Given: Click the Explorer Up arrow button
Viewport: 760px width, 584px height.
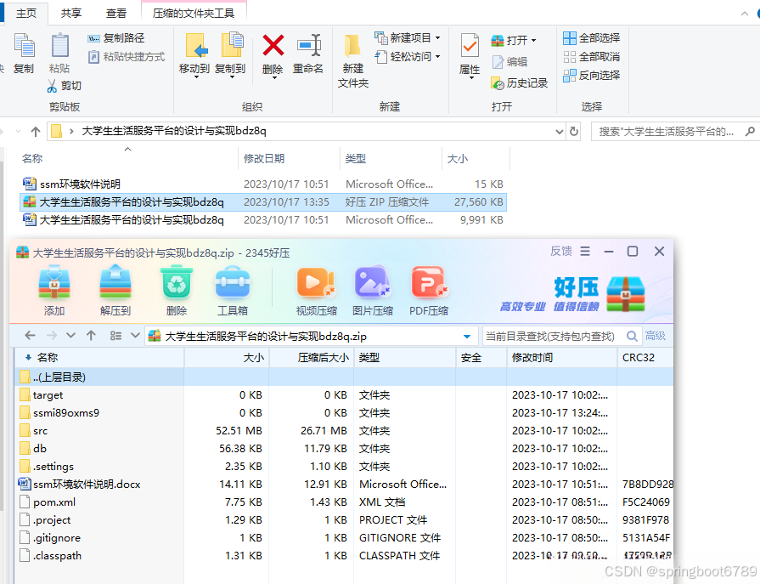Looking at the screenshot, I should pyautogui.click(x=36, y=132).
